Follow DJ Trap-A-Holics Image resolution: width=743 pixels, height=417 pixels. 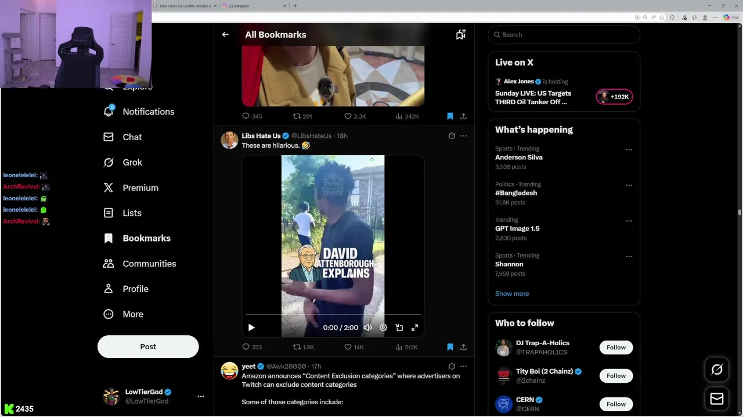point(616,348)
